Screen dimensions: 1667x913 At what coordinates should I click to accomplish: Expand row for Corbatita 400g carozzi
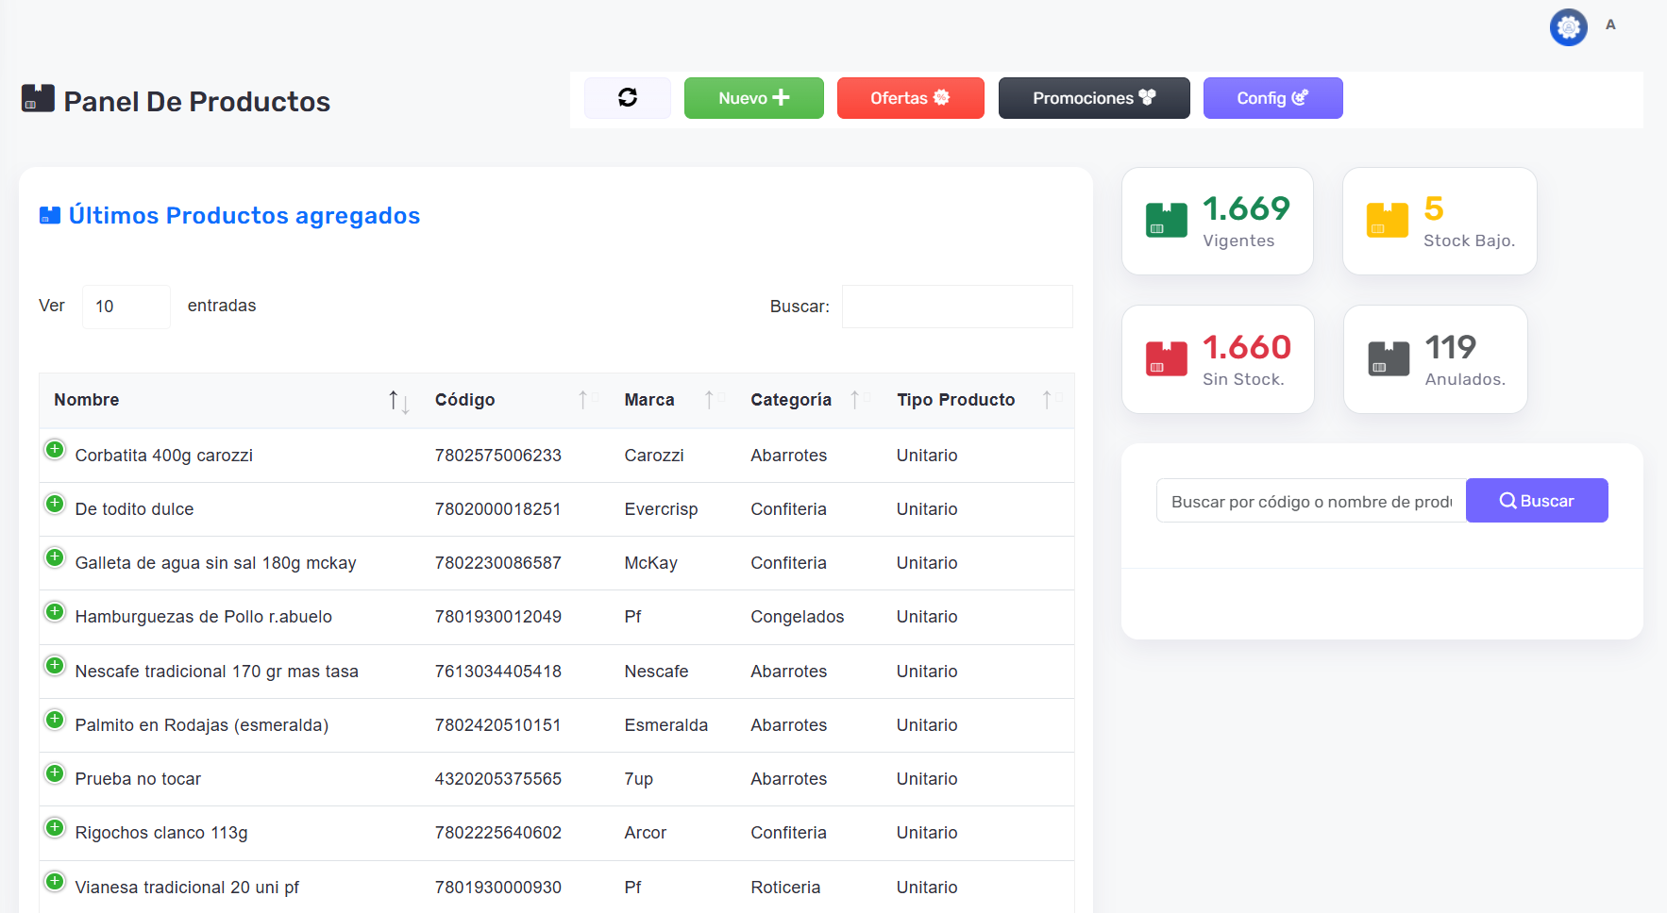tap(55, 450)
